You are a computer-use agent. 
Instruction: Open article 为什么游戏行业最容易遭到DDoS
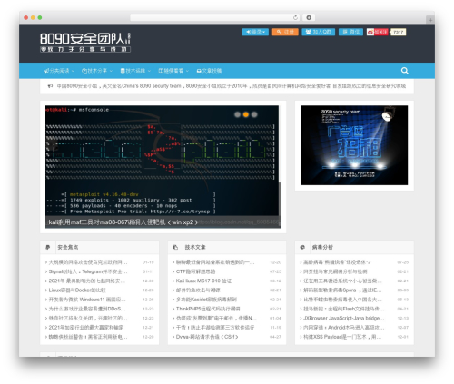click(x=87, y=309)
